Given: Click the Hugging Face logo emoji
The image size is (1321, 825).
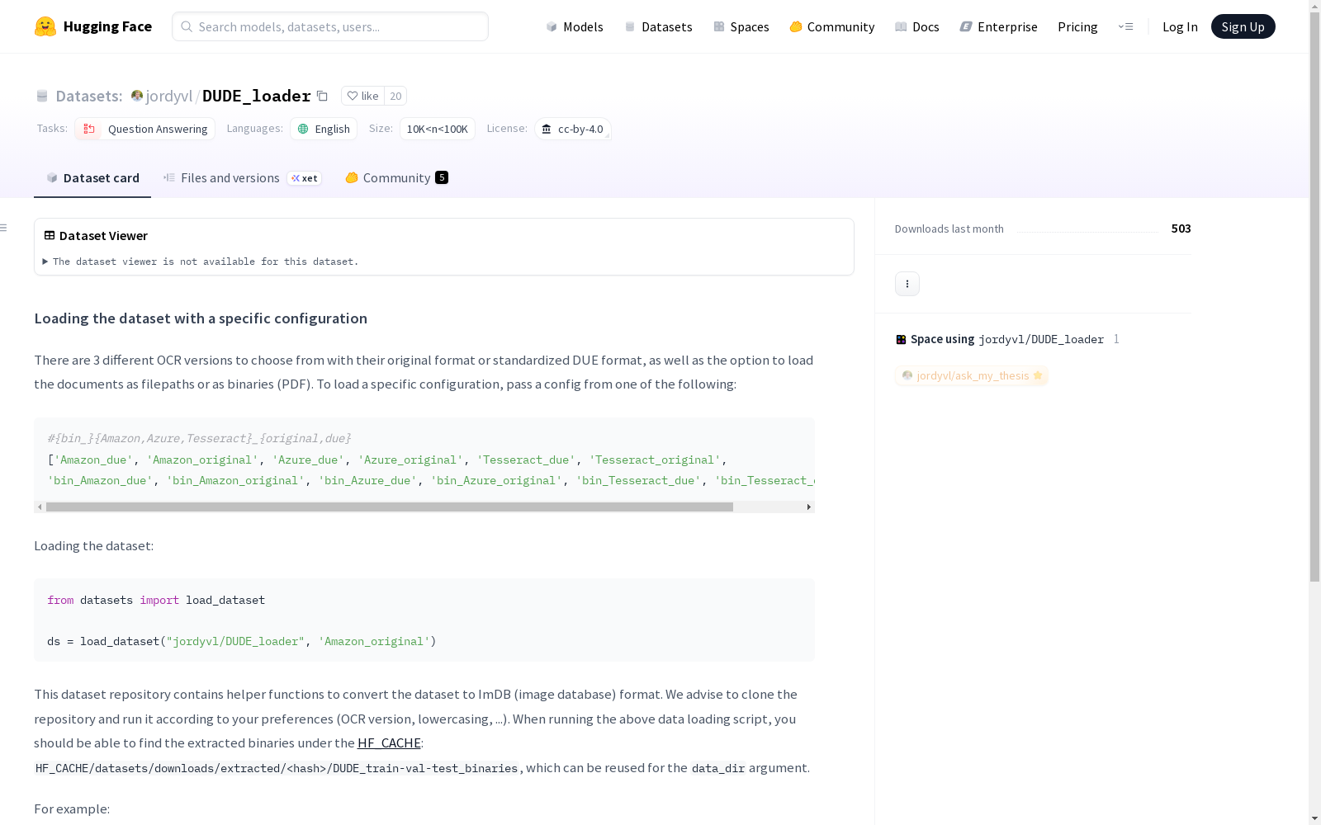Looking at the screenshot, I should [45, 26].
